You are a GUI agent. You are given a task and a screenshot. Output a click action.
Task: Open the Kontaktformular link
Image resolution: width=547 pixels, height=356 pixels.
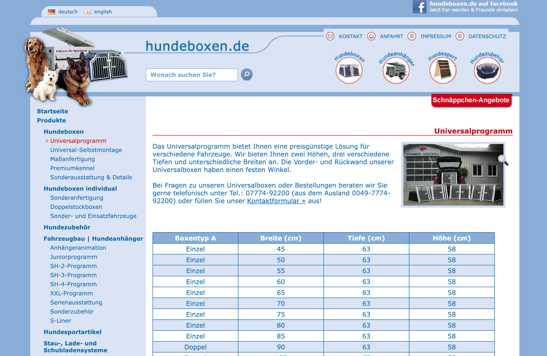point(276,201)
